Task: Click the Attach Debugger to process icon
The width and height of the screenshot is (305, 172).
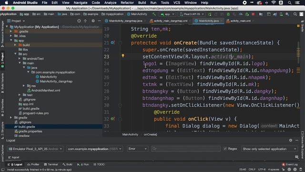Action: point(247,14)
